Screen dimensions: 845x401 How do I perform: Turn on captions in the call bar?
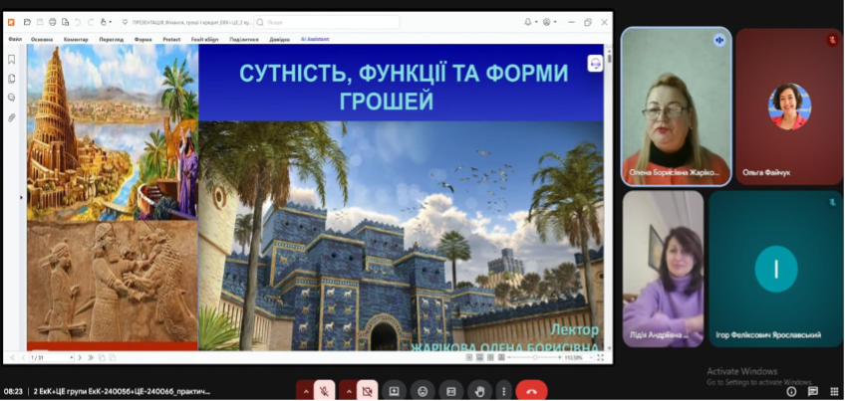[x=450, y=391]
